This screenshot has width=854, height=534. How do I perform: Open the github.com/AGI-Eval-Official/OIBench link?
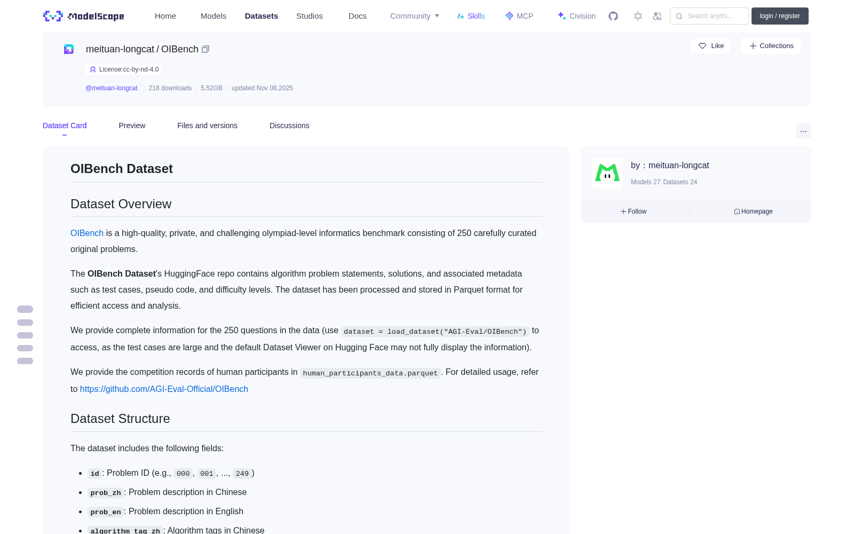pos(164,389)
